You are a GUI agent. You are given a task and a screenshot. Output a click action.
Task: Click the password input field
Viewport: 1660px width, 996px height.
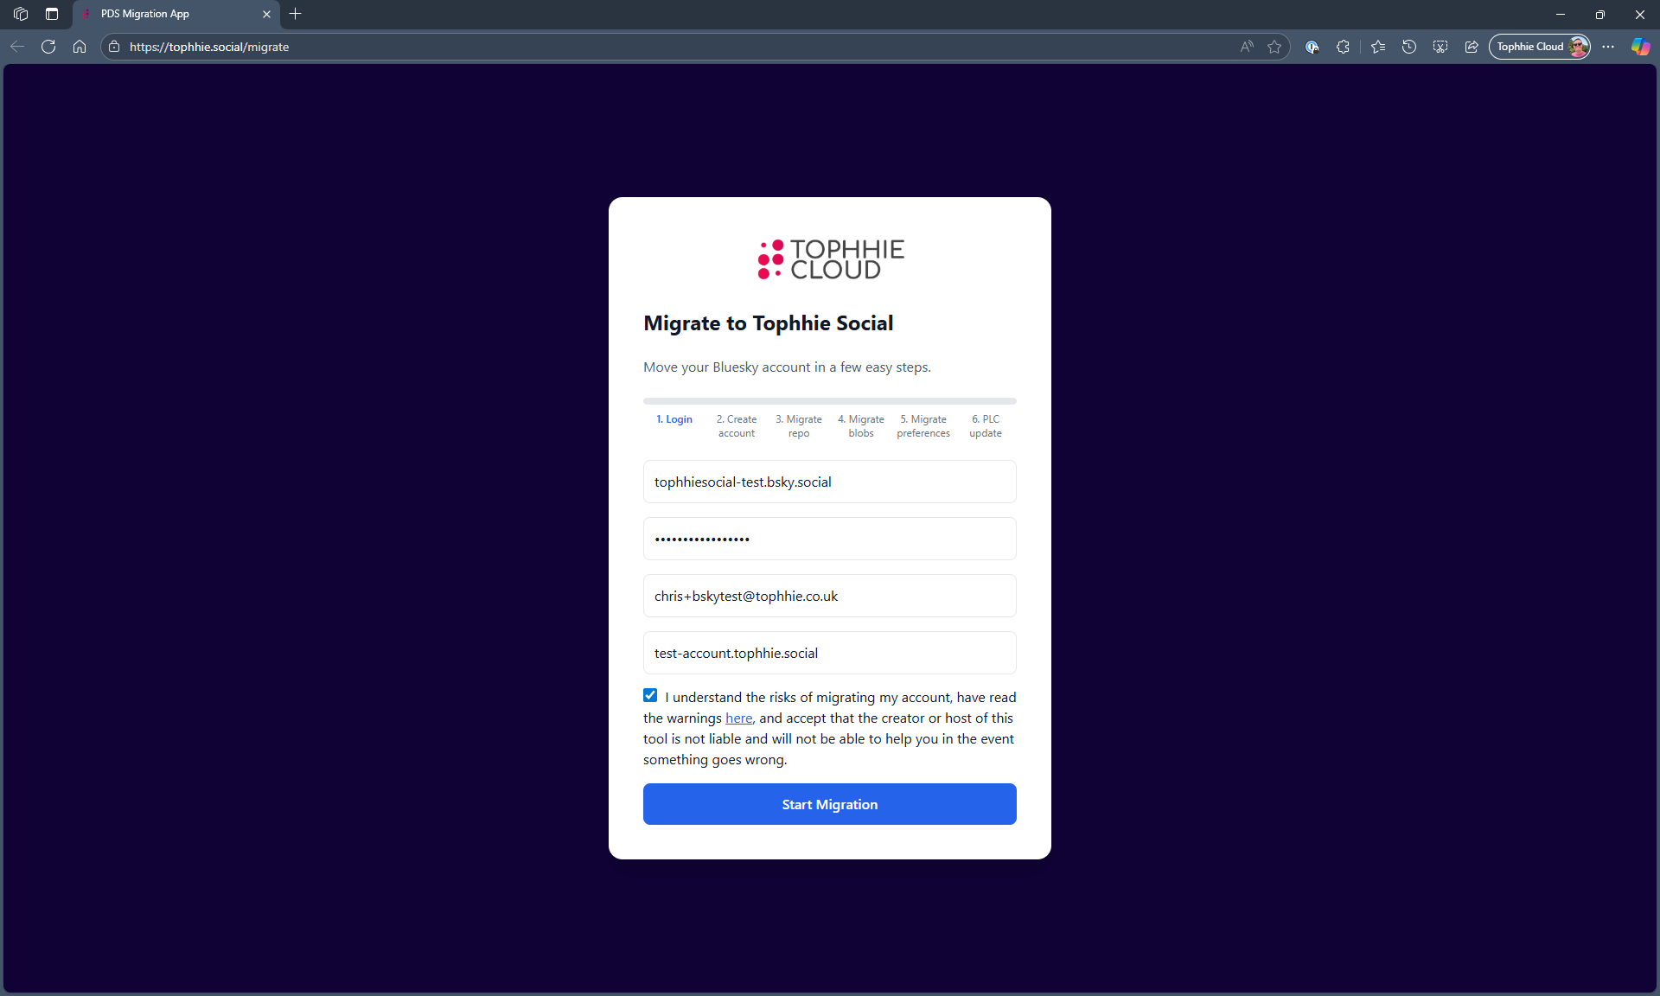tap(830, 539)
